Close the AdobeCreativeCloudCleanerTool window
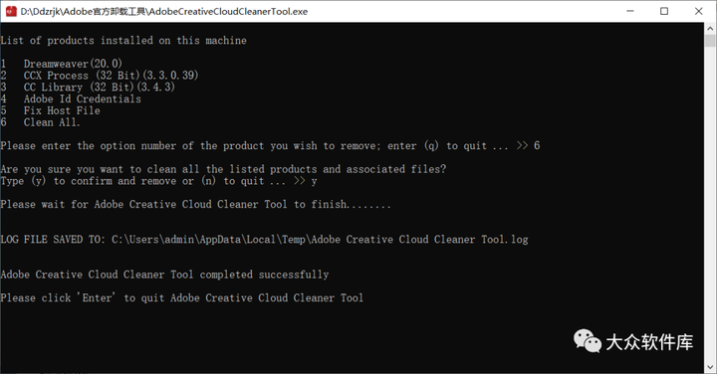 [699, 11]
